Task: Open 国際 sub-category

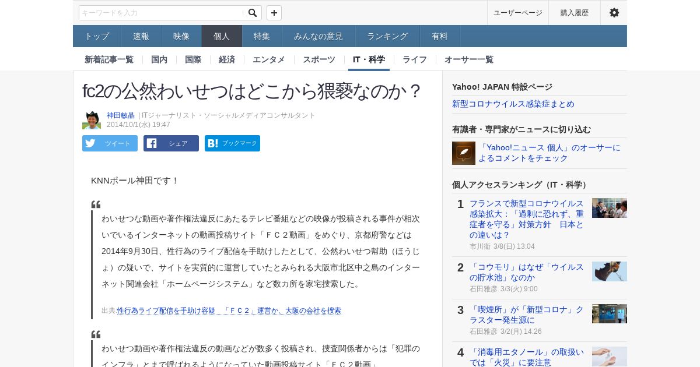Action: pos(193,59)
